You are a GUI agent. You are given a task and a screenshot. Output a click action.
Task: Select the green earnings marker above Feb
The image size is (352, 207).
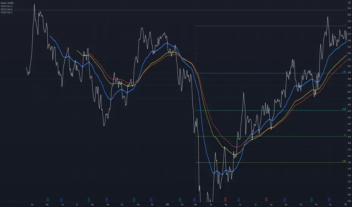pos(180,199)
